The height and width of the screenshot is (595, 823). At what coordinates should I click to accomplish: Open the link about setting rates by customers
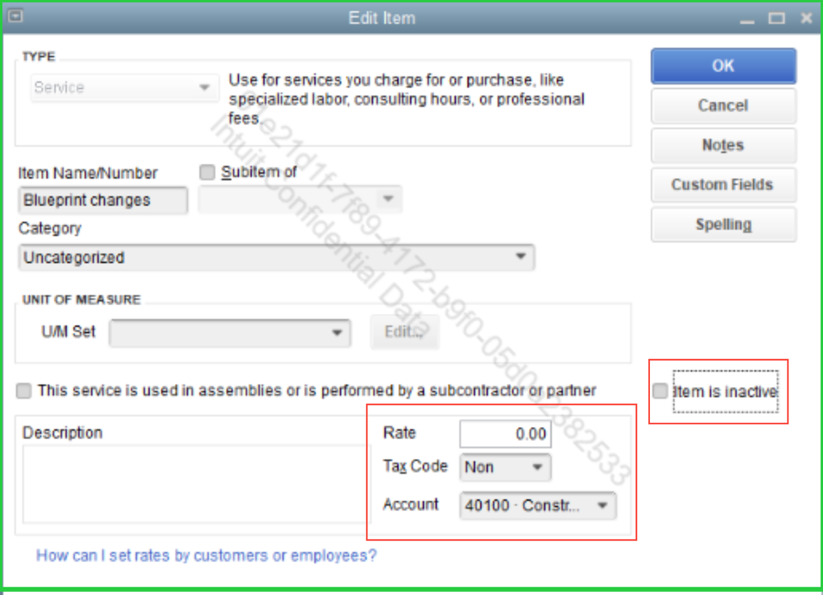point(205,555)
